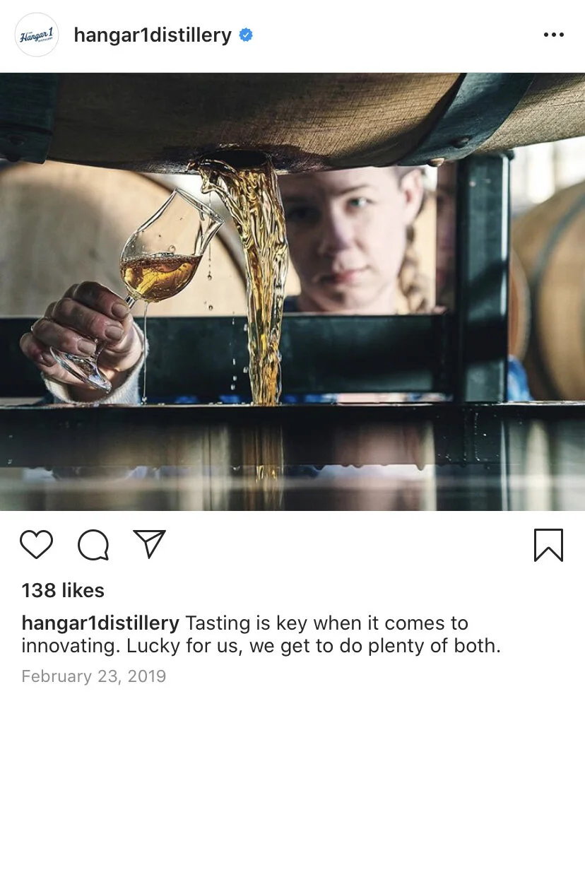This screenshot has height=882, width=585.
Task: Click the blue verified badge
Action: tap(246, 35)
